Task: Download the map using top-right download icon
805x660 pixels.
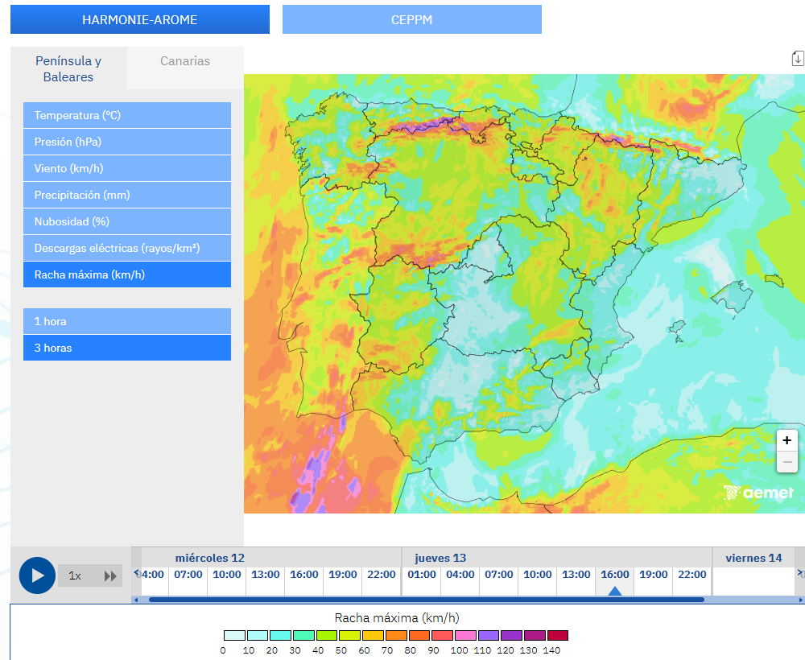Action: tap(797, 59)
